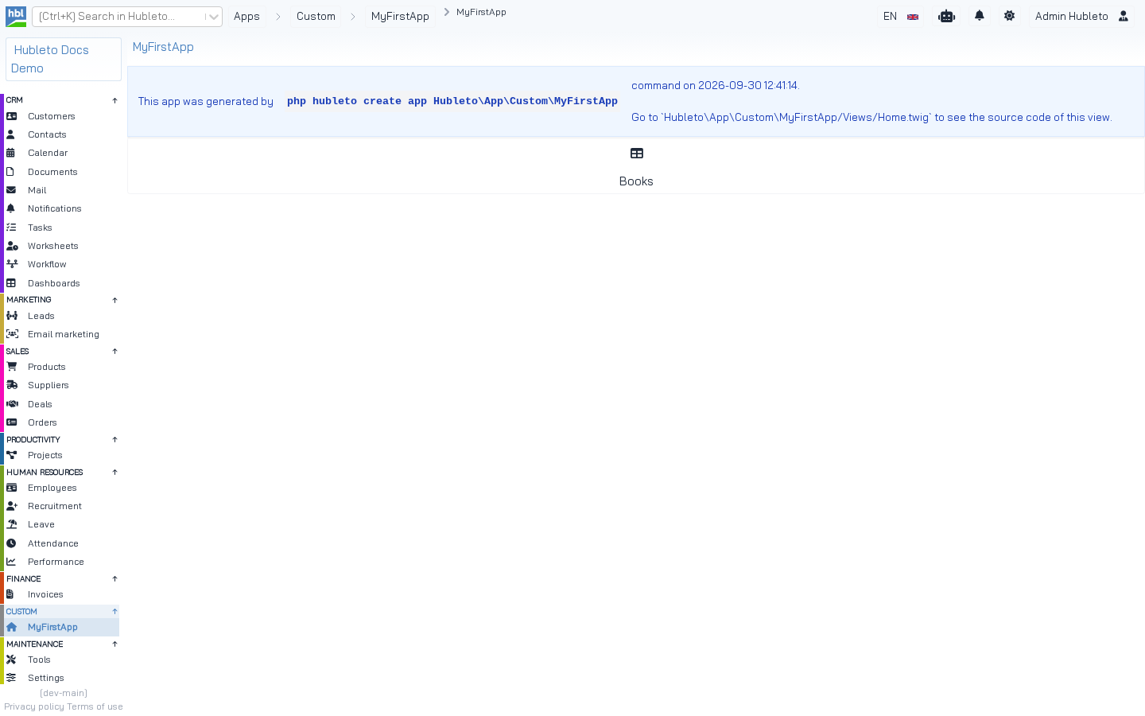Select MyFirstApp breadcrumb item

click(x=400, y=16)
